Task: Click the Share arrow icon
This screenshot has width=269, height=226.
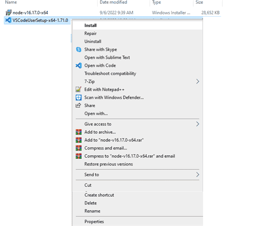Action: click(x=78, y=105)
